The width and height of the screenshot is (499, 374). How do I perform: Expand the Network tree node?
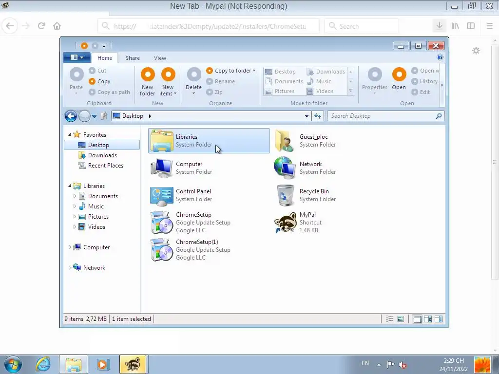click(70, 267)
